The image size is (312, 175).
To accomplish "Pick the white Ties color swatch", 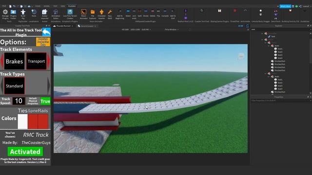I will click(23, 121).
